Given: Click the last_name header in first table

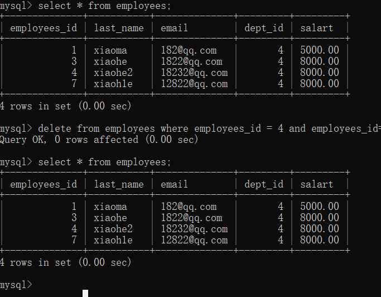Looking at the screenshot, I should click(119, 28).
